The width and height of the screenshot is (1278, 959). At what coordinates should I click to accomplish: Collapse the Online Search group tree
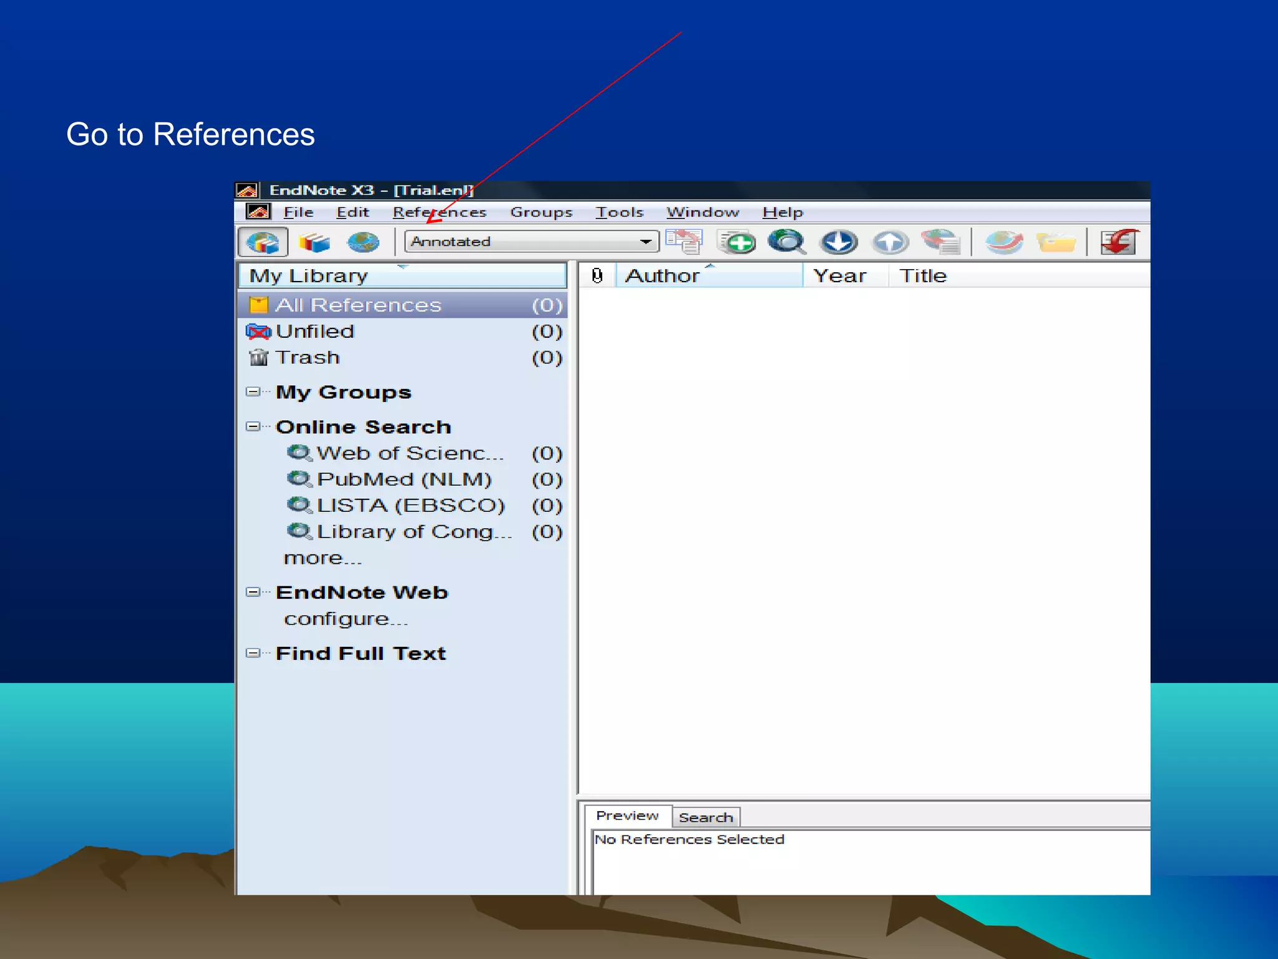253,427
